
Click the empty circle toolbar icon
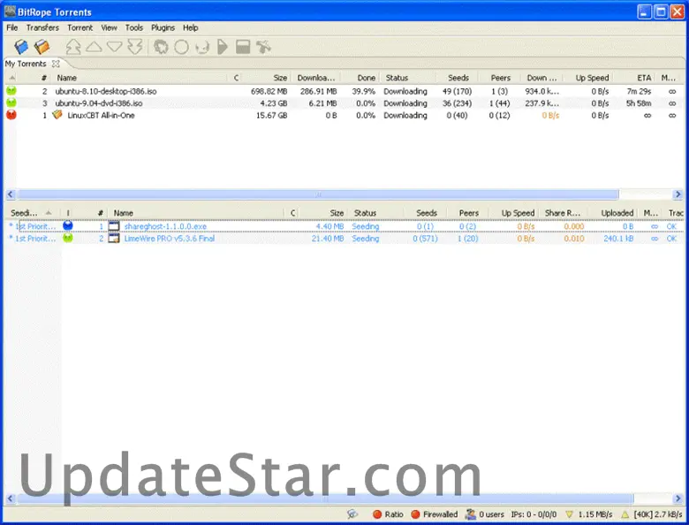click(181, 47)
